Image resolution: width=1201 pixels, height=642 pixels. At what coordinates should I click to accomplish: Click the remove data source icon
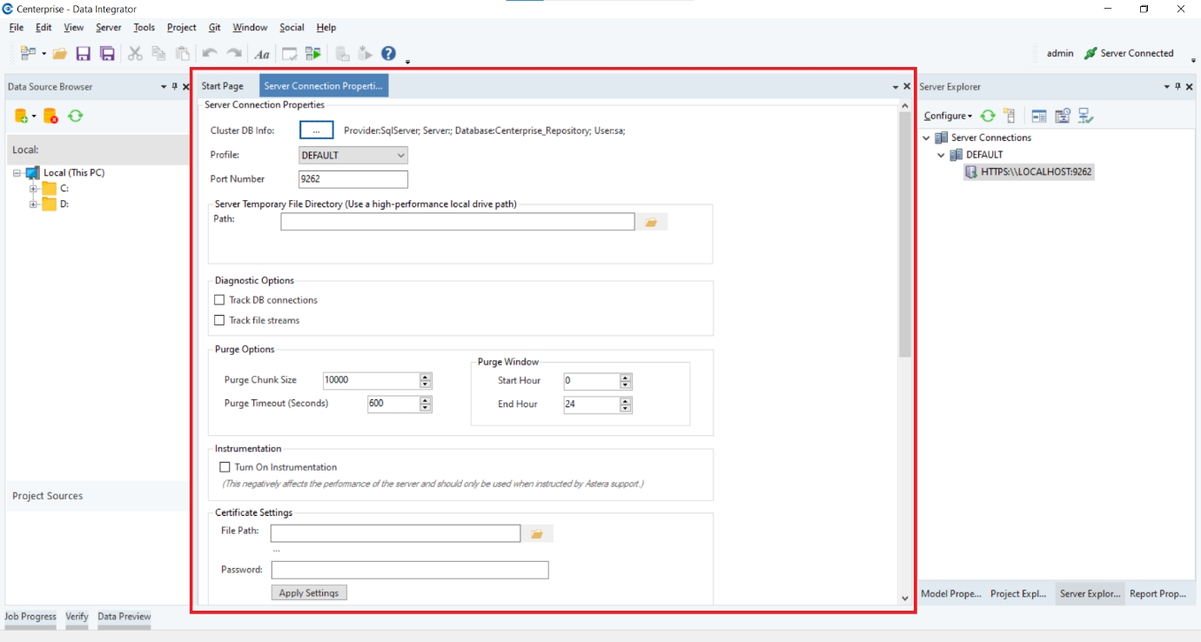pos(50,116)
